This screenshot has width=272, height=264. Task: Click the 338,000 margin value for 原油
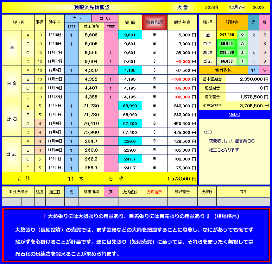pos(227,53)
